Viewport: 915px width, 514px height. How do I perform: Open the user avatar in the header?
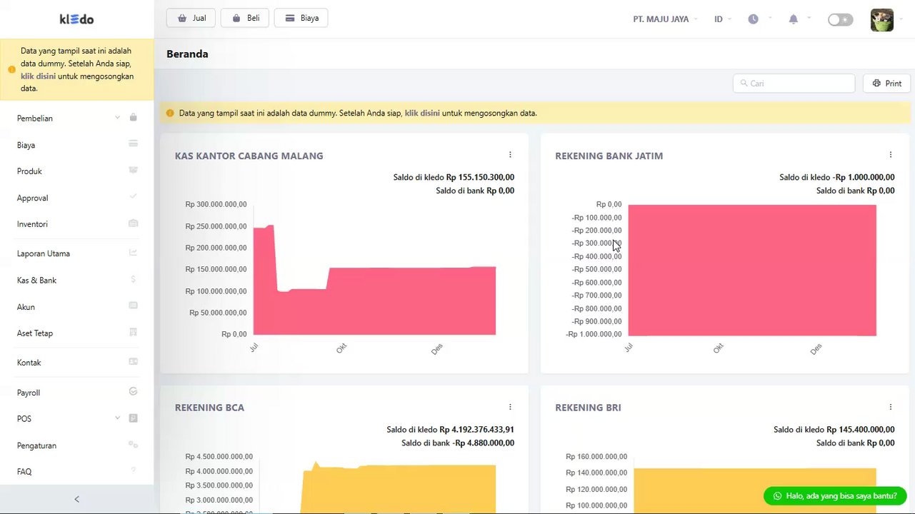881,19
